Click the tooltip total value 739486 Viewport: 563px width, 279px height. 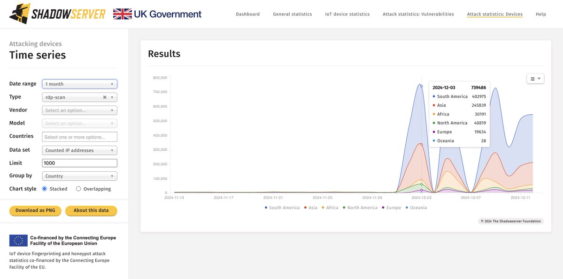click(478, 88)
